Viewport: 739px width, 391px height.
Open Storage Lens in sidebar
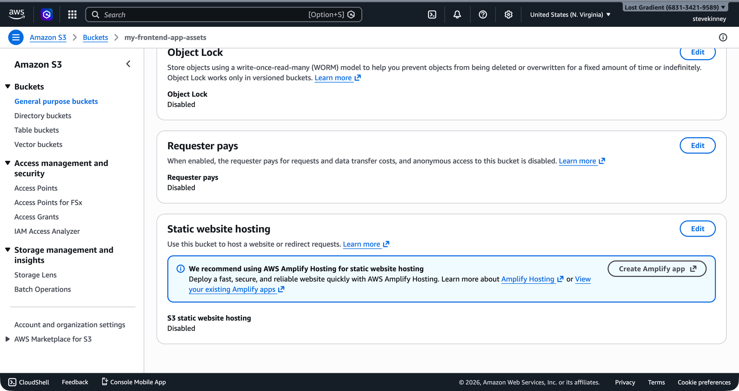click(x=36, y=275)
